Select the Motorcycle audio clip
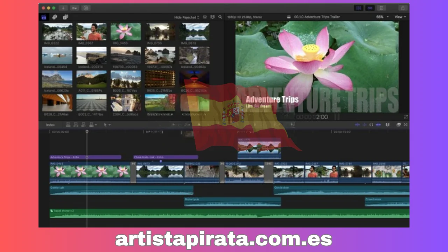The width and height of the screenshot is (448, 252). pyautogui.click(x=232, y=202)
